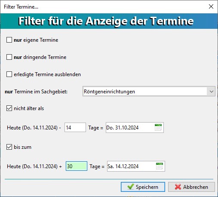Click the days field containing 14

(75, 127)
